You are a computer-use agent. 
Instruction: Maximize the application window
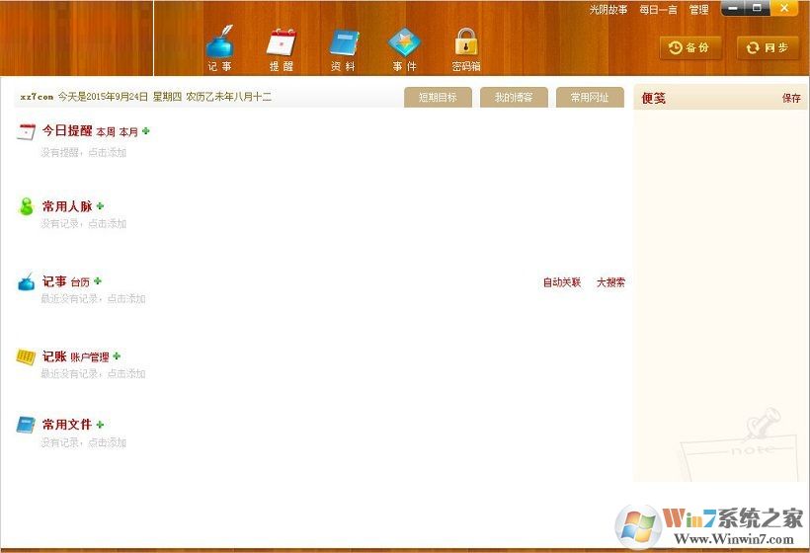(x=758, y=8)
